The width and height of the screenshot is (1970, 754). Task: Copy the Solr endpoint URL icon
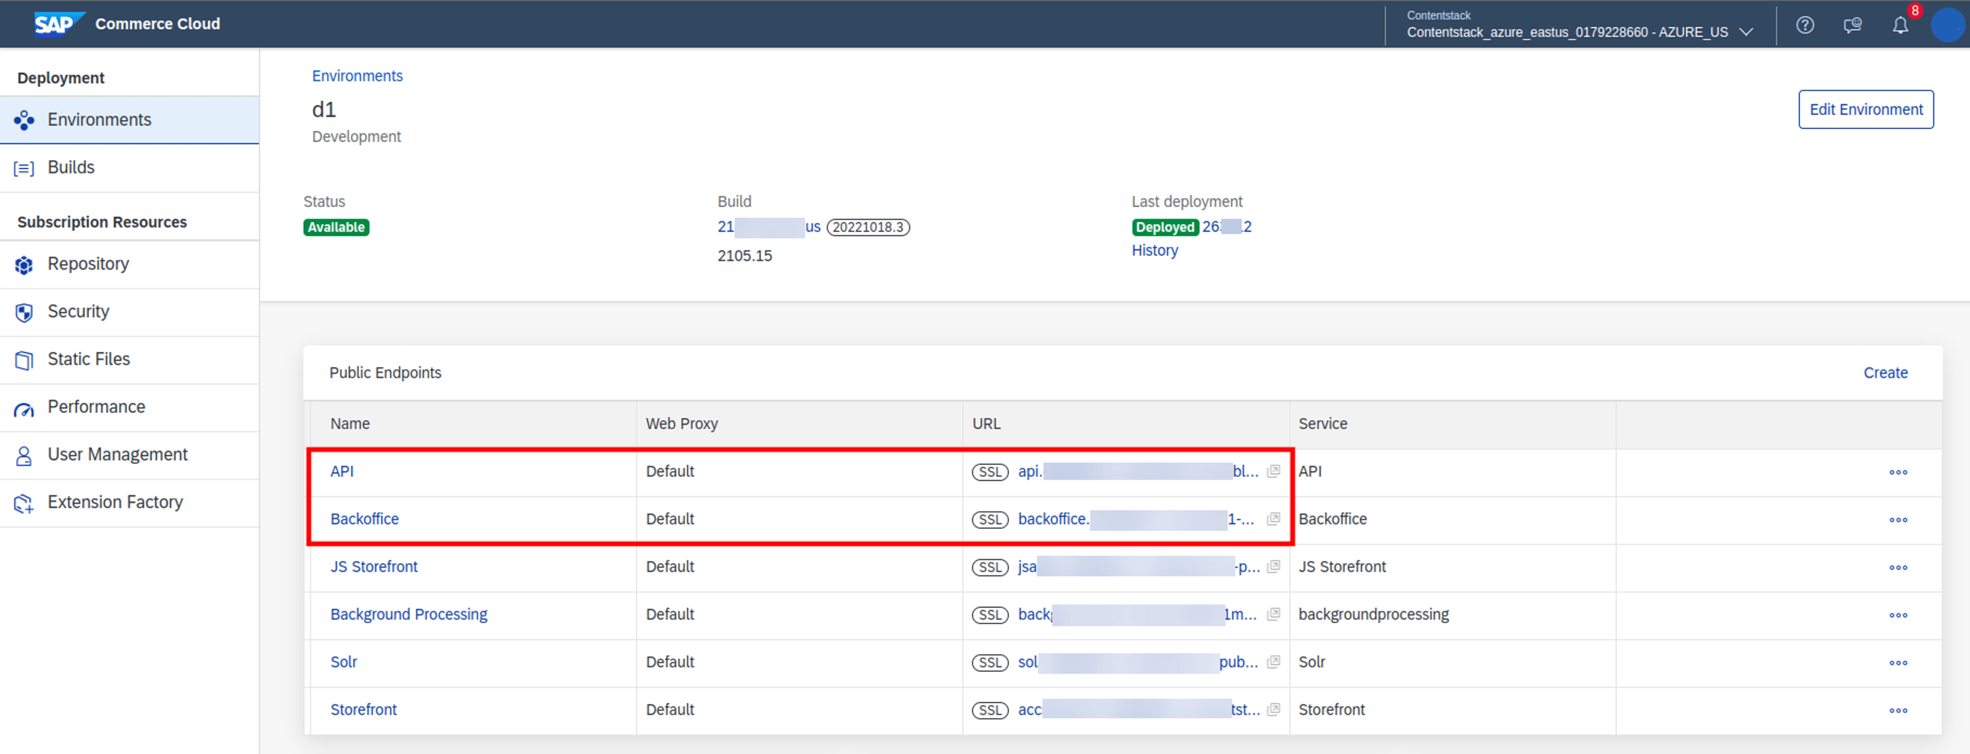point(1273,662)
